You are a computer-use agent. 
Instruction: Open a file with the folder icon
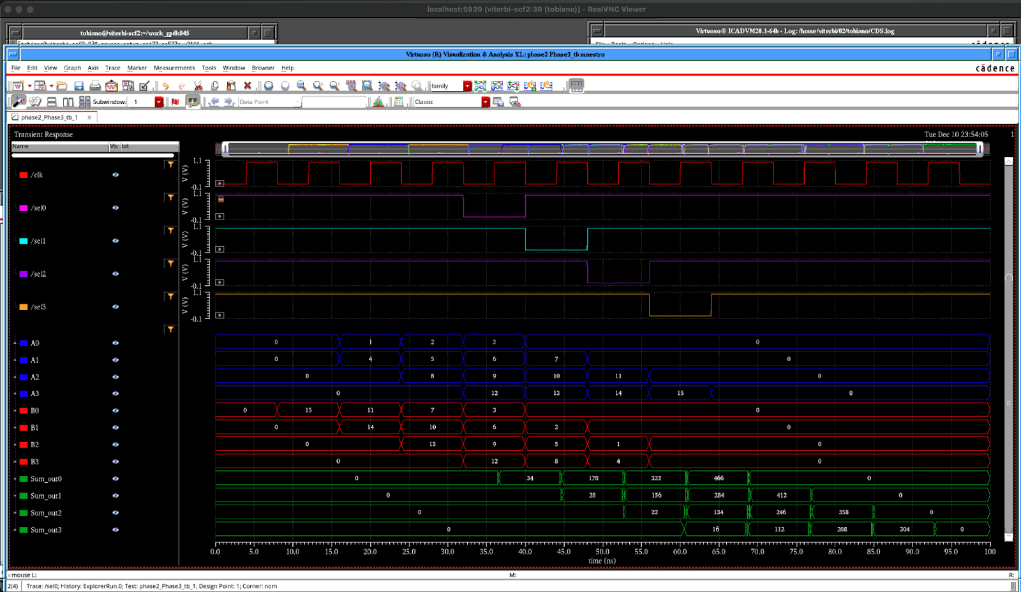tap(62, 85)
